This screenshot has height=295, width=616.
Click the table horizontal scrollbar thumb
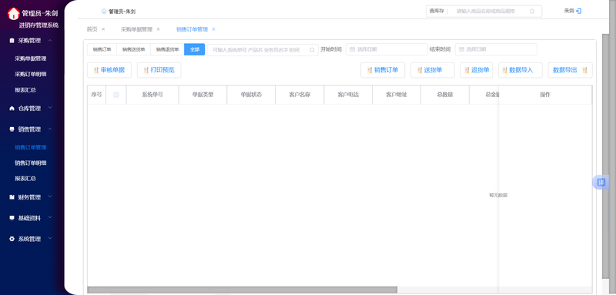tap(242, 290)
